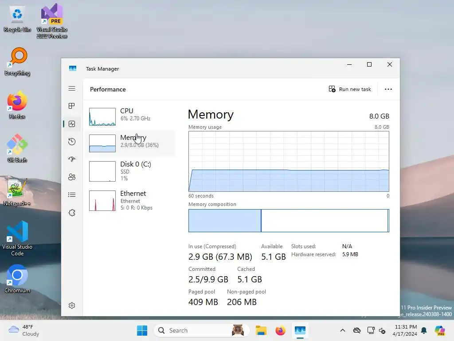Minimize the Task Manager window
Viewport: 454px width, 341px height.
coord(349,64)
